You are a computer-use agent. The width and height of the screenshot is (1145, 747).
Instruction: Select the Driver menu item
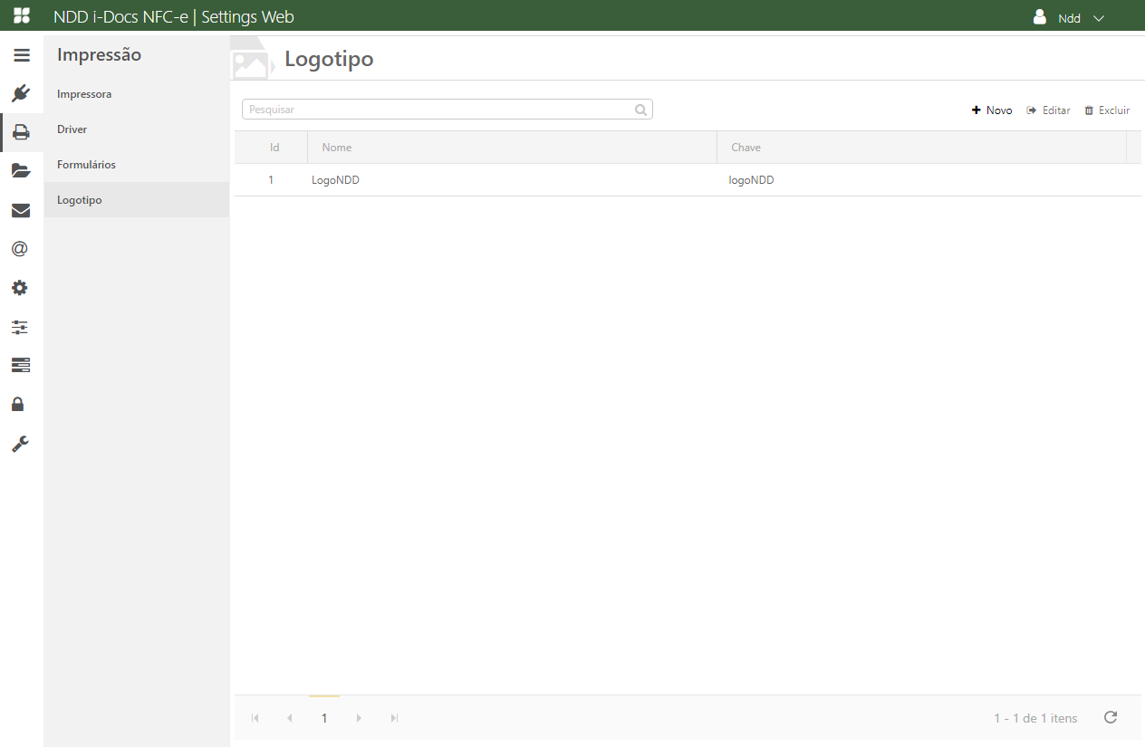pos(72,129)
